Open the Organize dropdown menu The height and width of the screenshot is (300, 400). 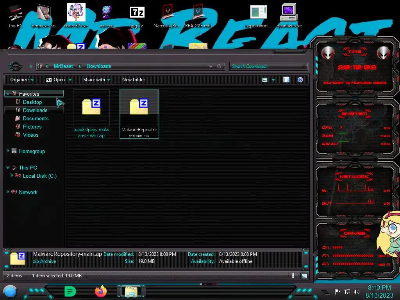point(22,80)
